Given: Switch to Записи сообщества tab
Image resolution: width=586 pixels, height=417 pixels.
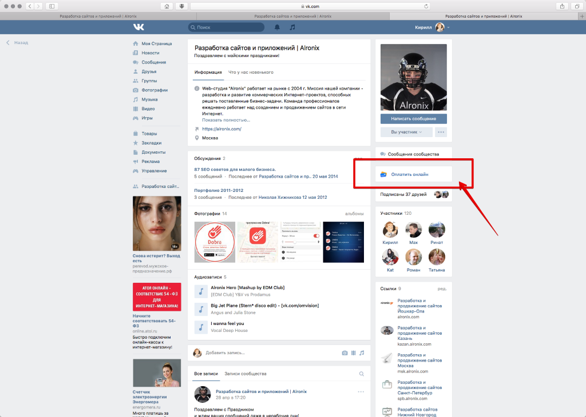Looking at the screenshot, I should (x=246, y=374).
